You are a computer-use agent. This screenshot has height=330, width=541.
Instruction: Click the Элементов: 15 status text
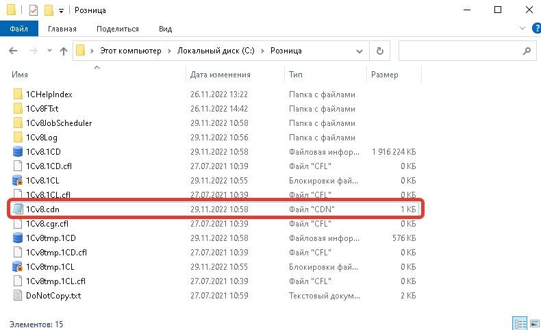pos(36,324)
